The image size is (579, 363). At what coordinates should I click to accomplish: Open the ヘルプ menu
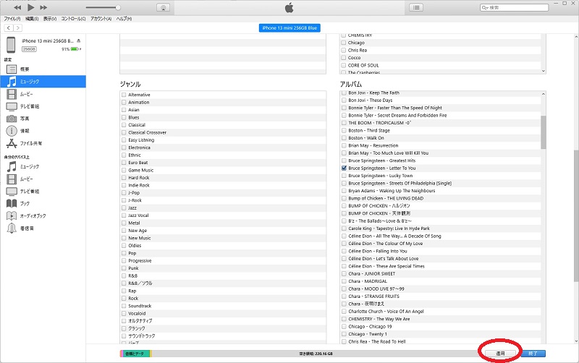pos(124,19)
